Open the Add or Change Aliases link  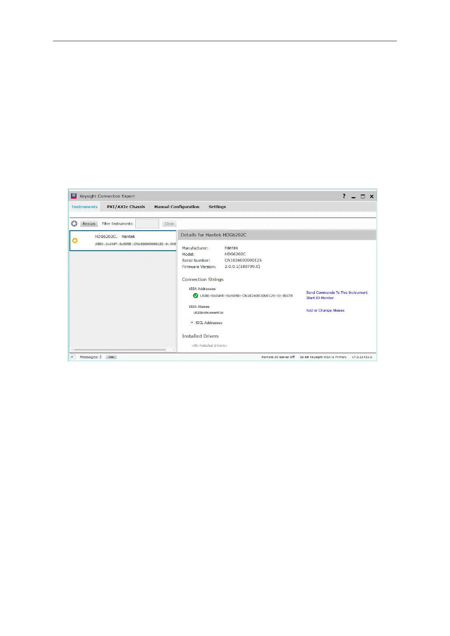(x=325, y=310)
